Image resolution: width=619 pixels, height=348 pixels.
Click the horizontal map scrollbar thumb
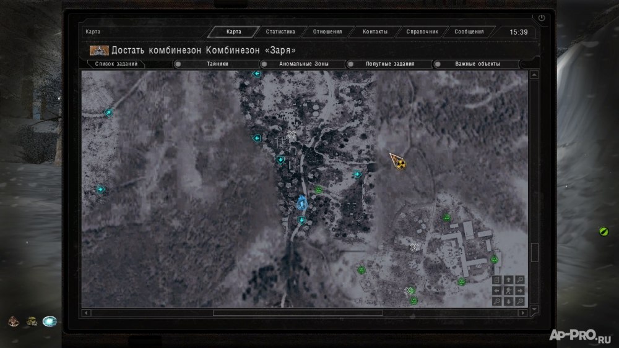pyautogui.click(x=298, y=313)
